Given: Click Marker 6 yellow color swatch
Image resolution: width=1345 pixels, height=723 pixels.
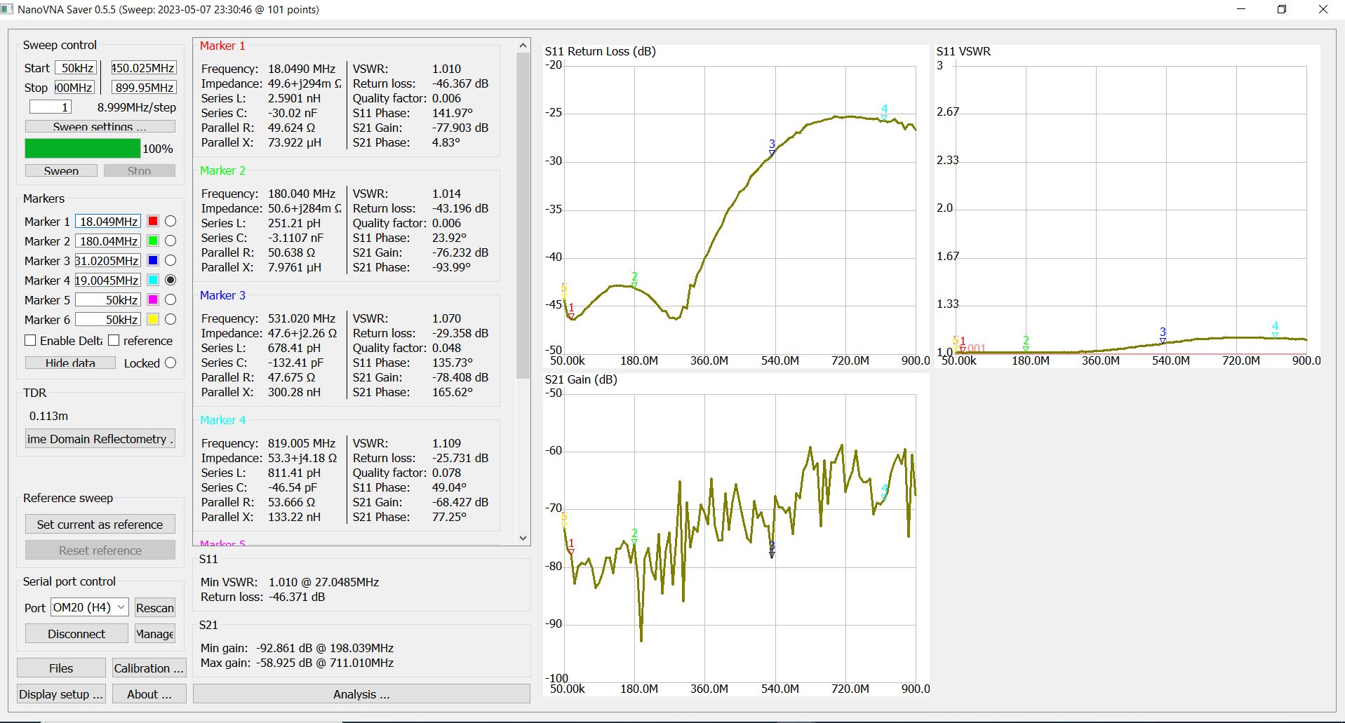Looking at the screenshot, I should [x=152, y=319].
